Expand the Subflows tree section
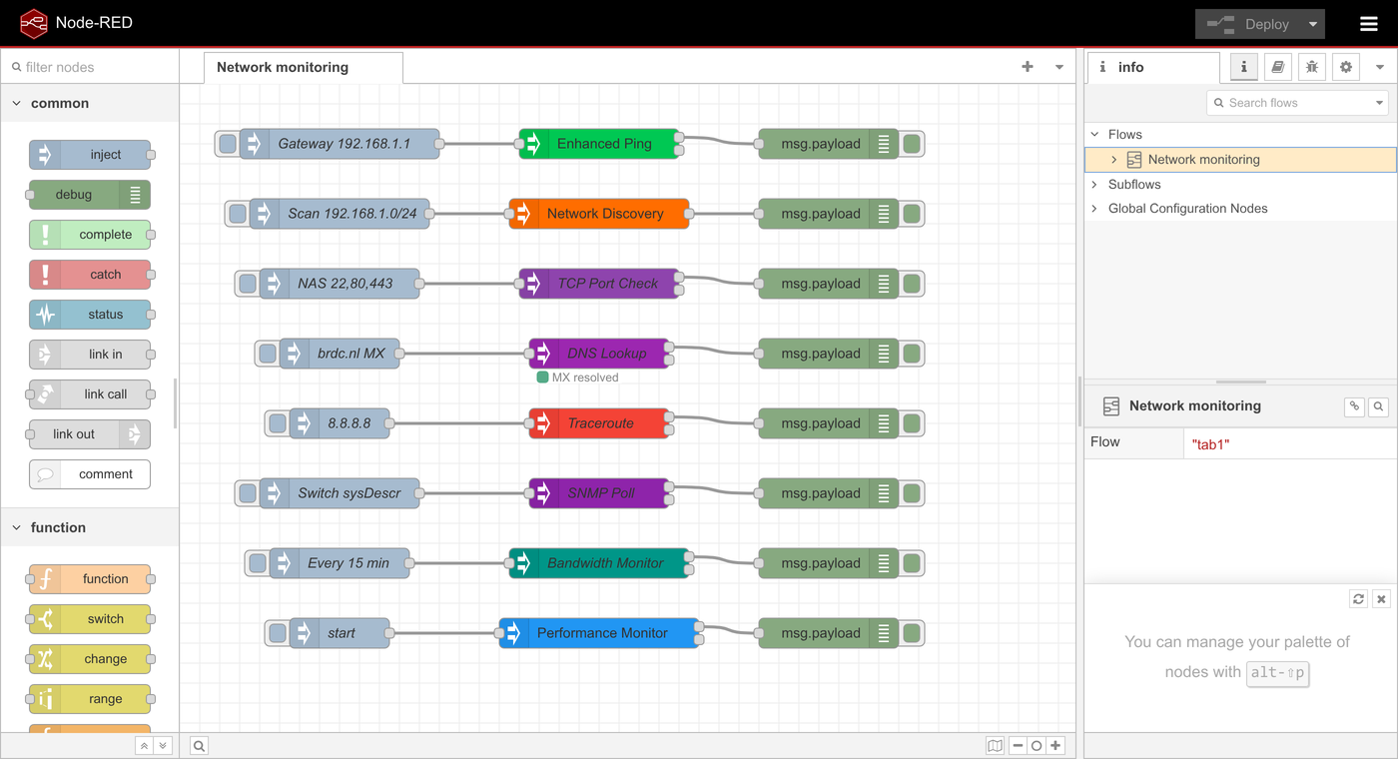 (x=1095, y=184)
